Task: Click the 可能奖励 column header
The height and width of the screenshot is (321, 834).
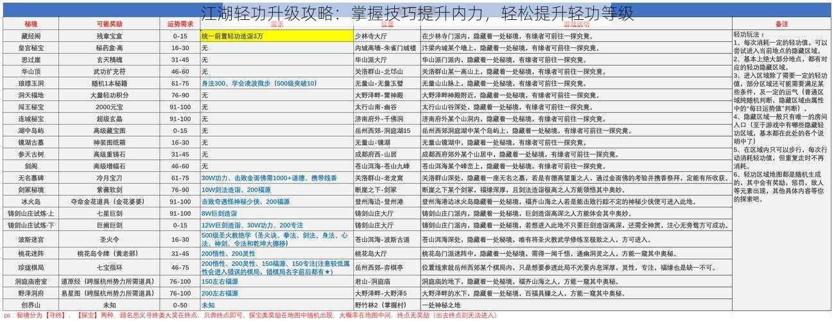Action: pyautogui.click(x=110, y=24)
